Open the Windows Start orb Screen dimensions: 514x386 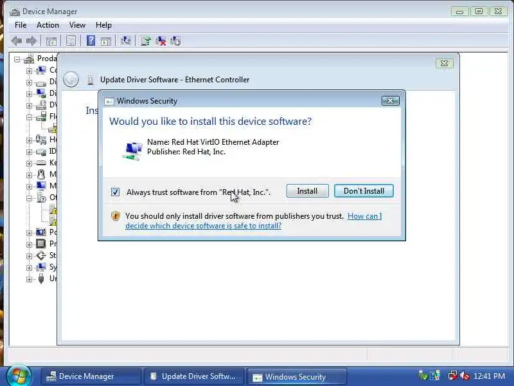19,376
